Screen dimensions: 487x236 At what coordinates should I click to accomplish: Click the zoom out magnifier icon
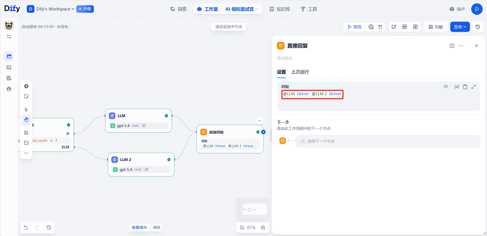click(242, 228)
